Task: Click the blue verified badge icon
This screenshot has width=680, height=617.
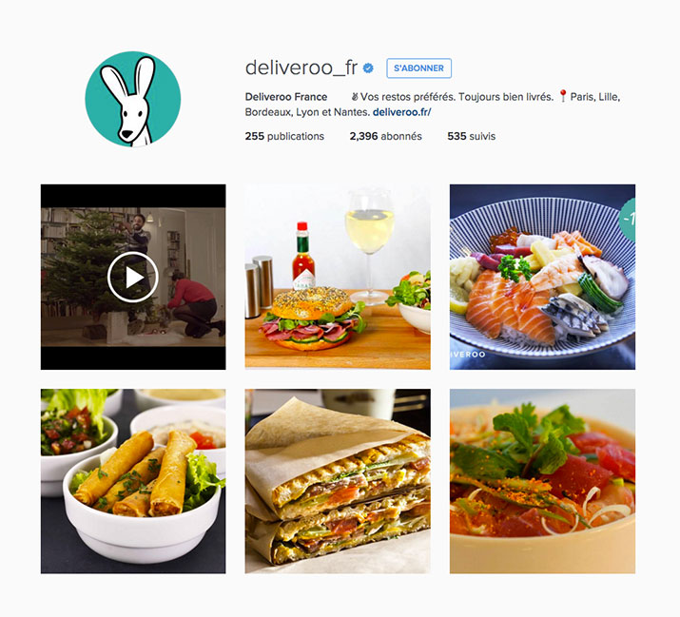Action: pyautogui.click(x=368, y=68)
